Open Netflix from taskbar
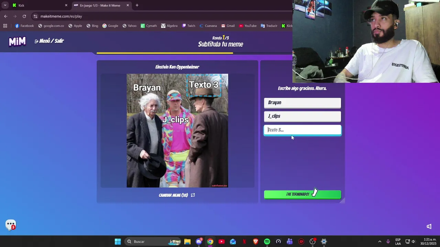Screen dimensions: 440x247 point(244,242)
